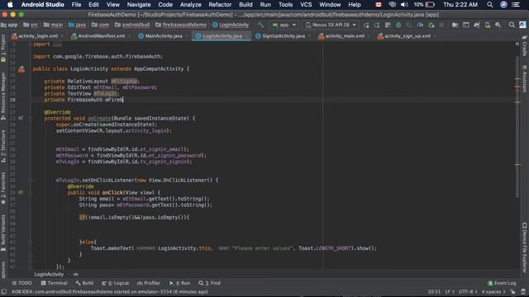
Task: Open the app run configuration dropdown
Action: coord(284,25)
